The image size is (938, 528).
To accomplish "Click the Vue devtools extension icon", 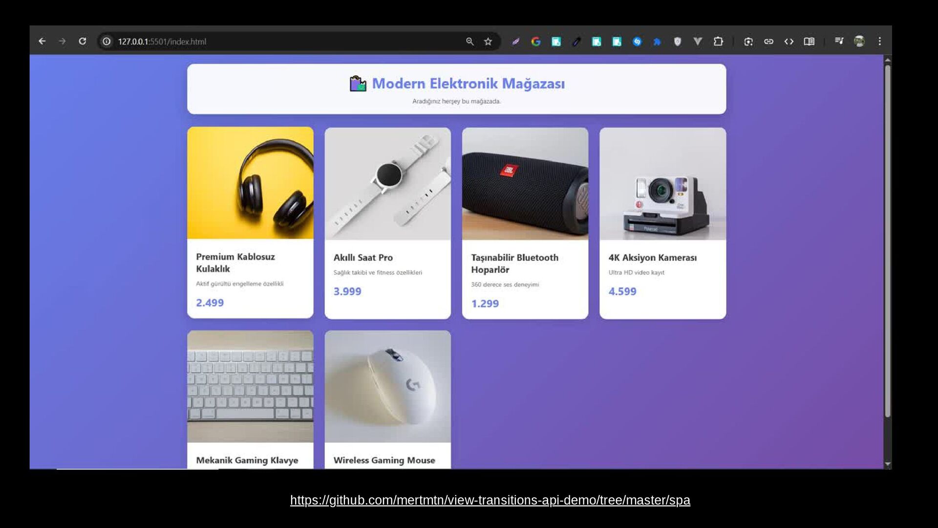I will [x=698, y=42].
